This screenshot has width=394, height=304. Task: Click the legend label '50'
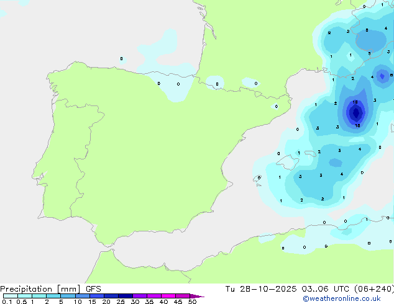coord(192,302)
